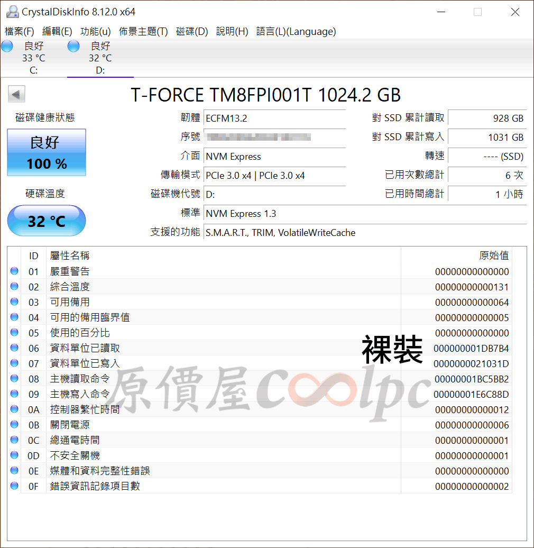Click raw value 00000001BC5BB2
This screenshot has width=534, height=548.
pyautogui.click(x=472, y=379)
